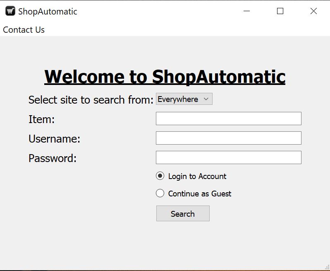The height and width of the screenshot is (271, 330).
Task: Click the Welcome to ShopAutomatic heading
Action: coord(165,77)
